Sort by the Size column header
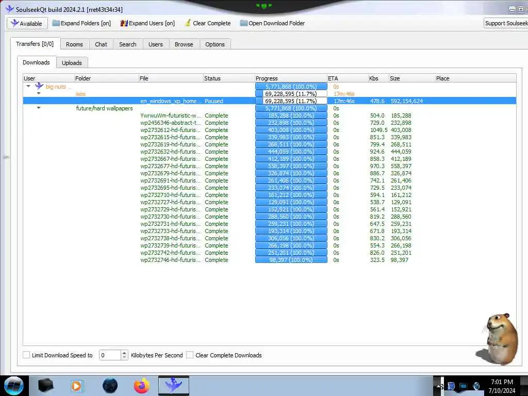 coord(411,78)
